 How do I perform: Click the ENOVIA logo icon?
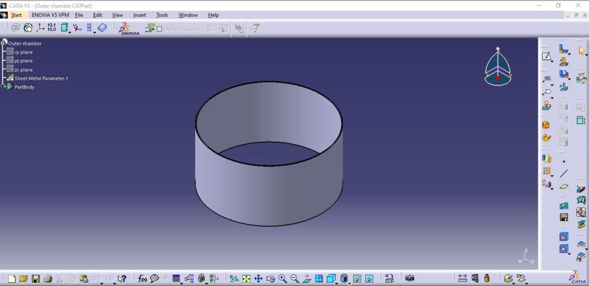(x=129, y=29)
